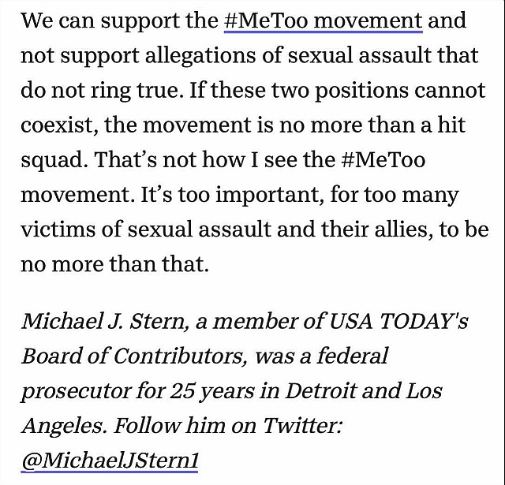Click the word "allegations" in the article
This screenshot has width=505, height=485.
pyautogui.click(x=200, y=56)
